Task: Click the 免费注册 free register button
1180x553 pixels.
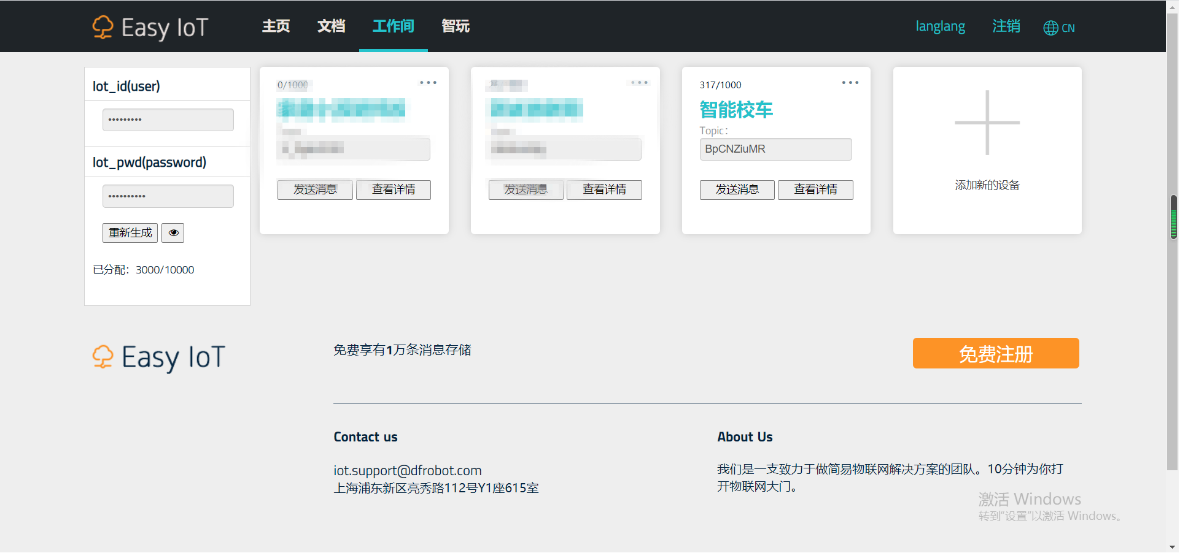Action: (x=996, y=353)
